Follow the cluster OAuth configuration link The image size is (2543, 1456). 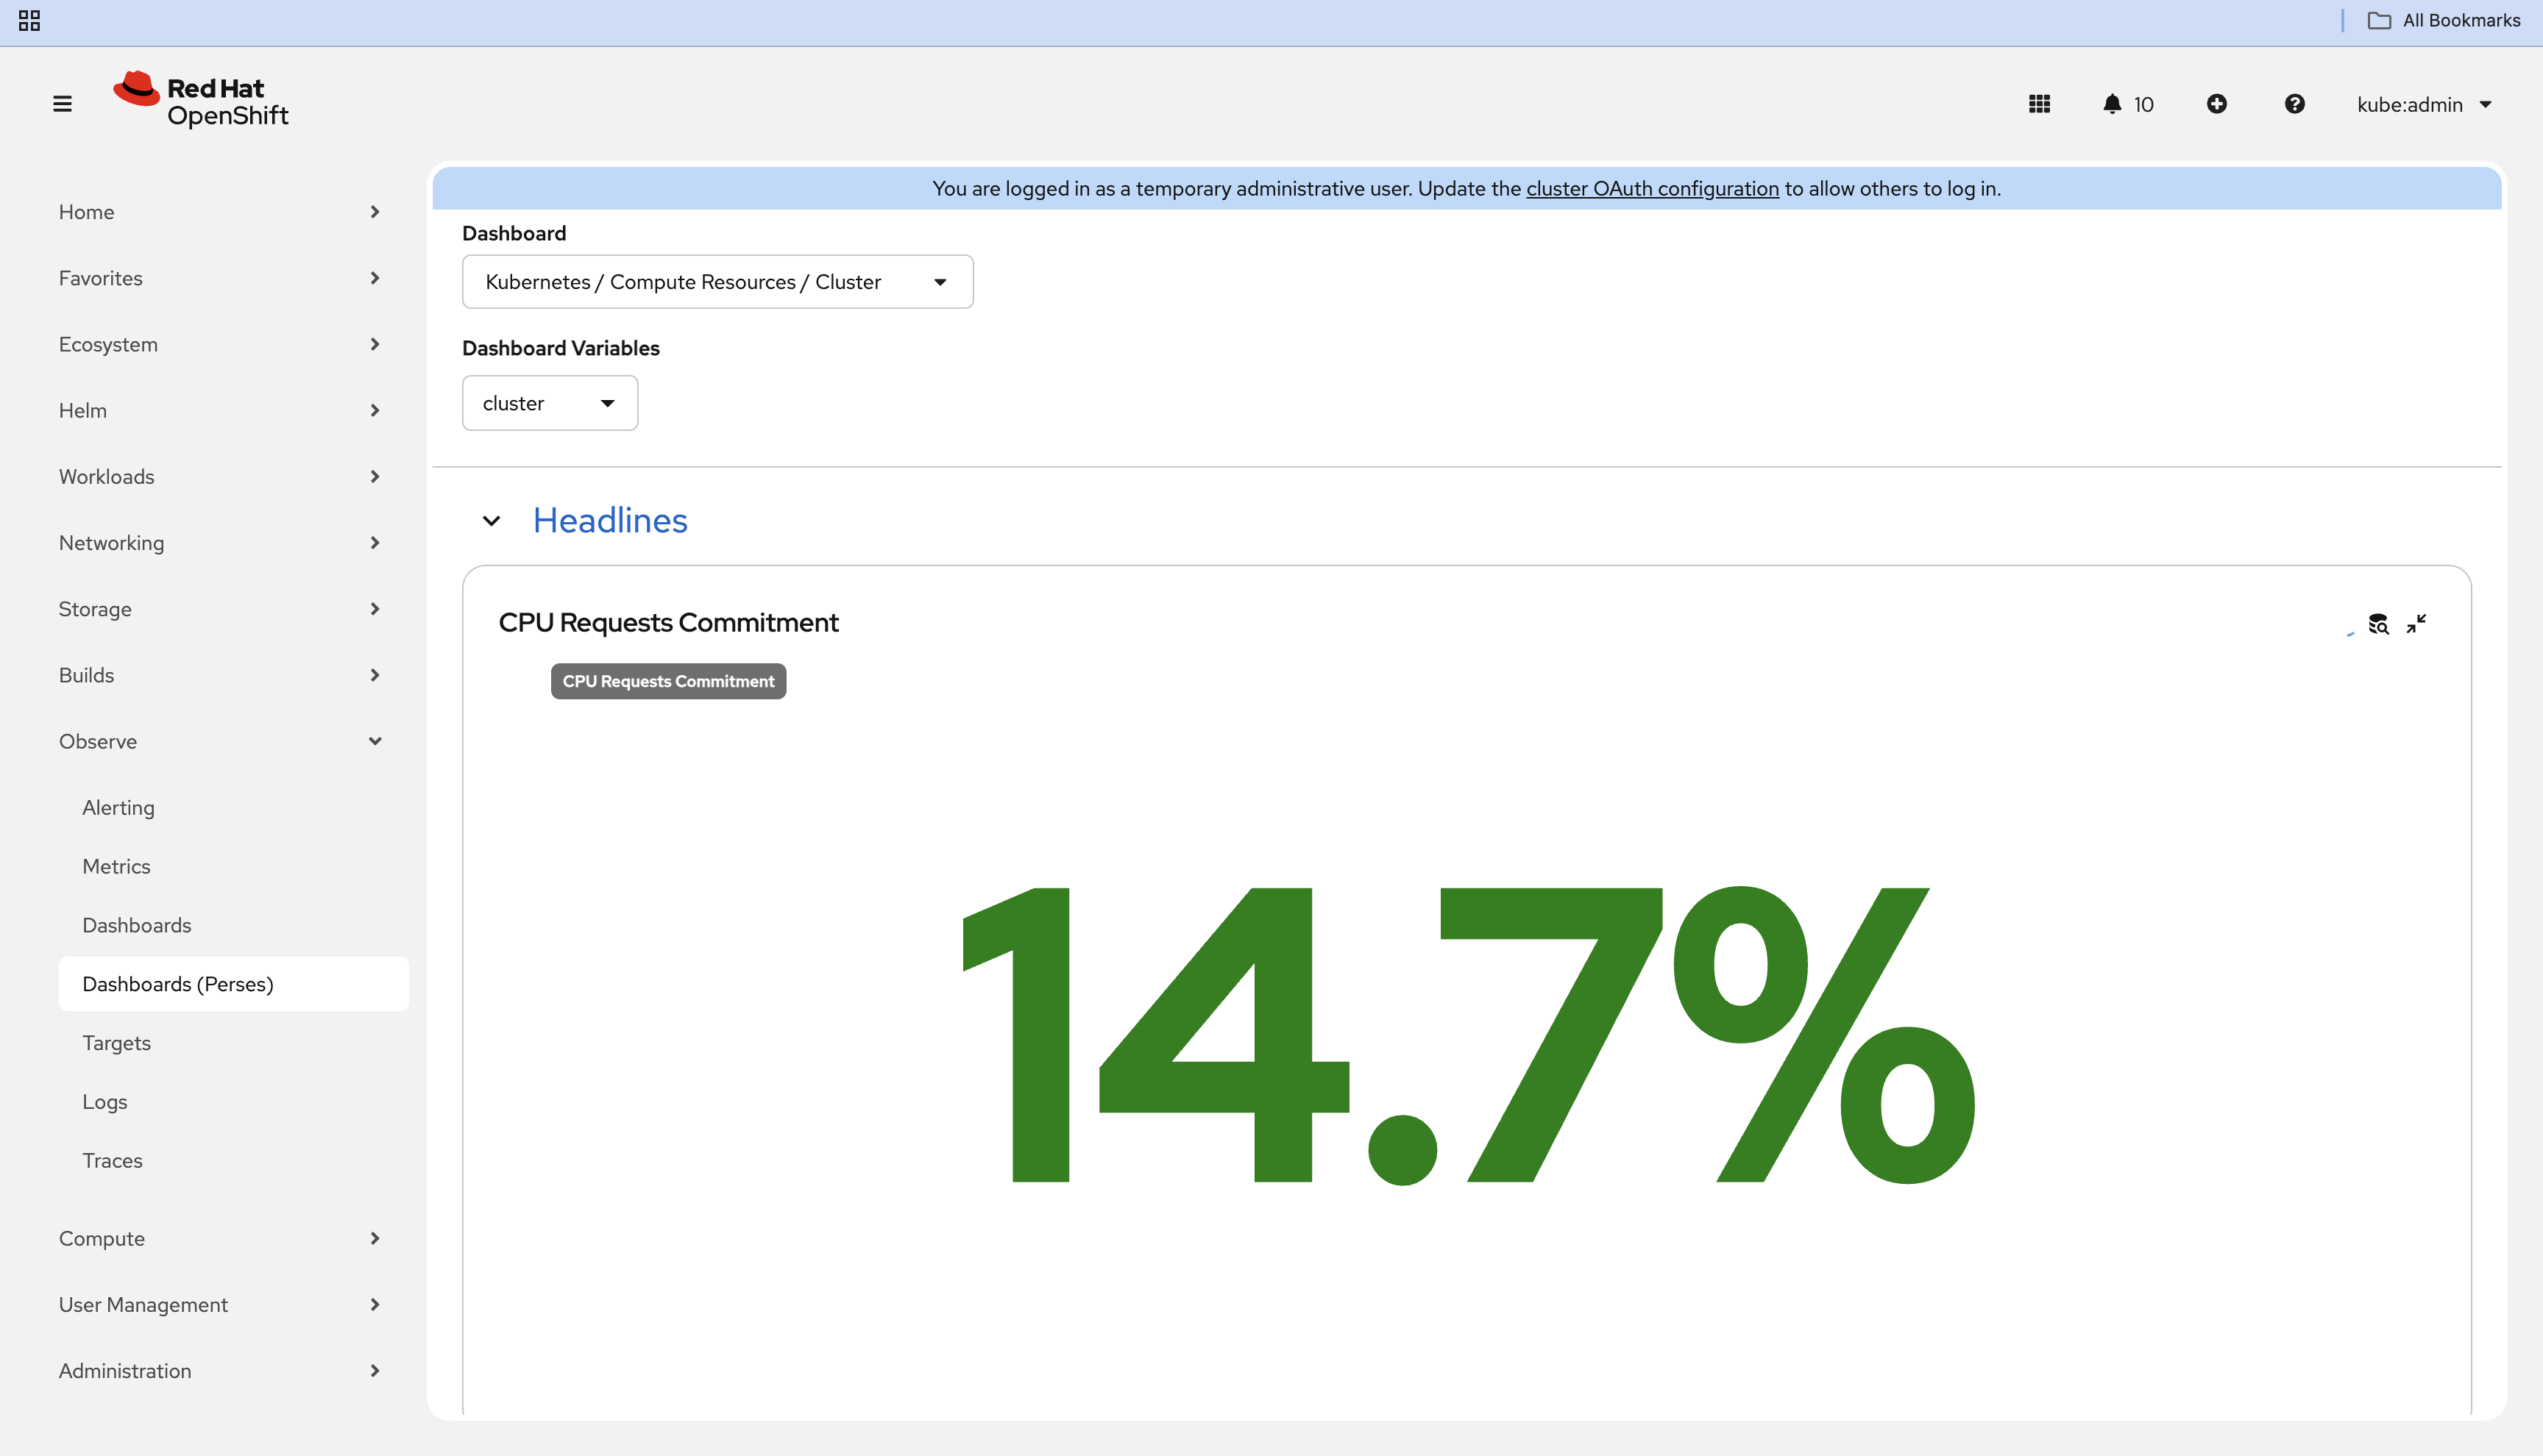click(1652, 189)
